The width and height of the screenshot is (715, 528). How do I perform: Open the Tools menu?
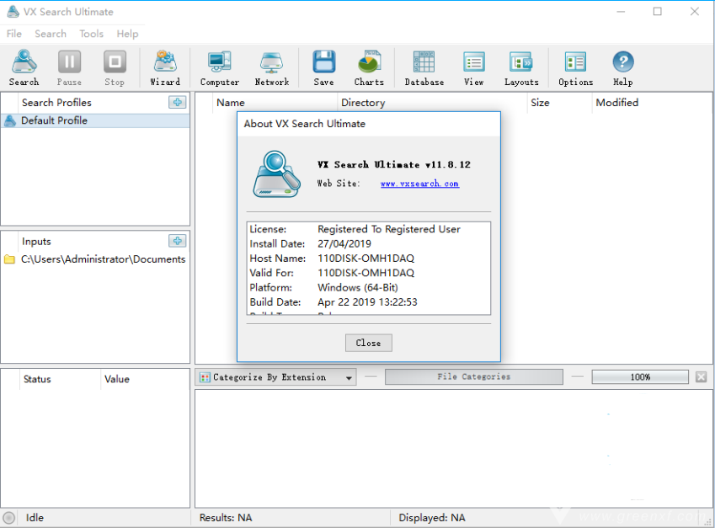tap(91, 34)
